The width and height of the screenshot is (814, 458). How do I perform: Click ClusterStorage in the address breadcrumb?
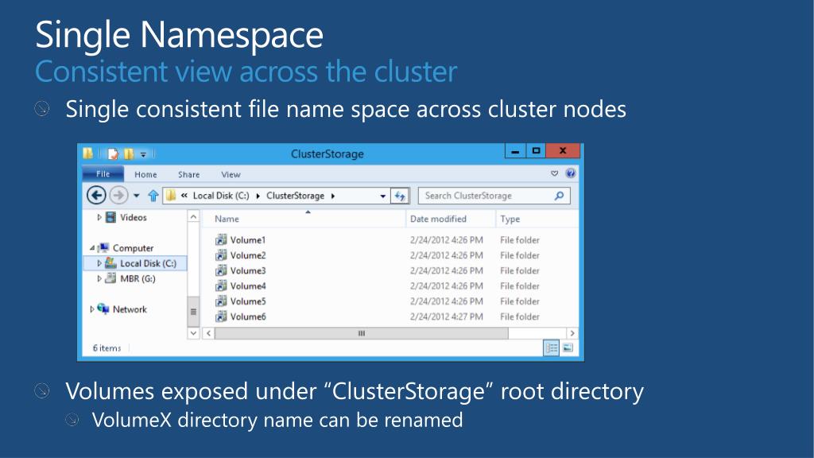(x=295, y=196)
